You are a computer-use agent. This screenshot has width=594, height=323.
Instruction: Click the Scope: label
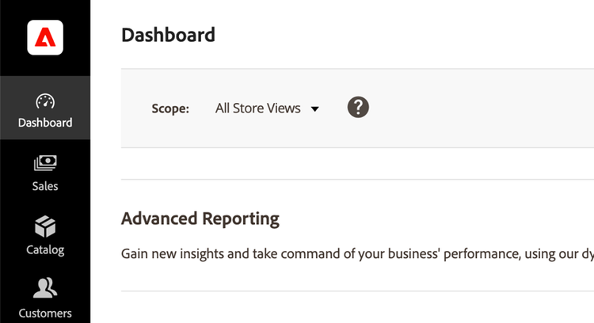point(170,108)
